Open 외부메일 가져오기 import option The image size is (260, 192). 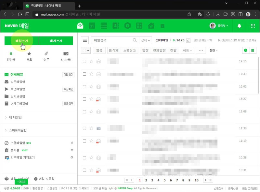pyautogui.click(x=23, y=157)
